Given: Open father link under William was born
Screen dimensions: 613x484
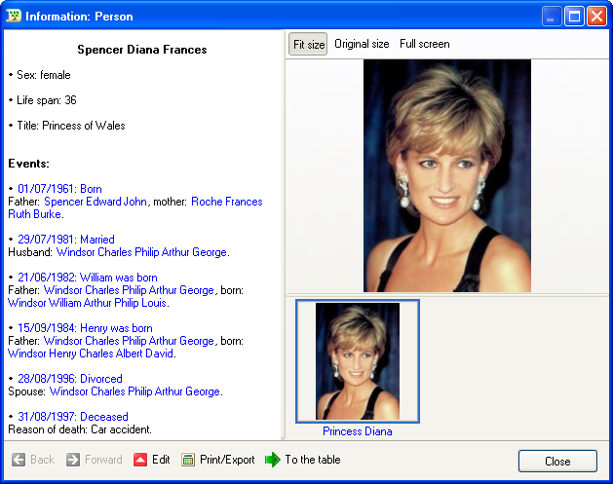Looking at the screenshot, I should click(x=129, y=290).
